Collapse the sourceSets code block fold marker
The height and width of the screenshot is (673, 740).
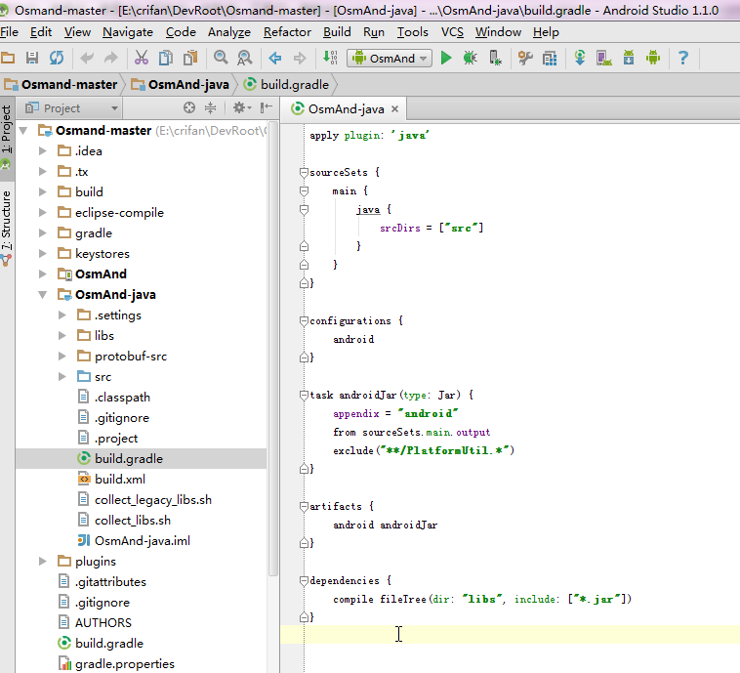coord(304,172)
